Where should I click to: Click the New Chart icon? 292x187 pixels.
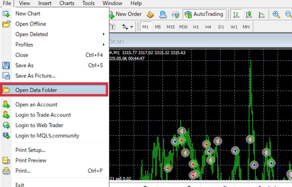(x=6, y=14)
